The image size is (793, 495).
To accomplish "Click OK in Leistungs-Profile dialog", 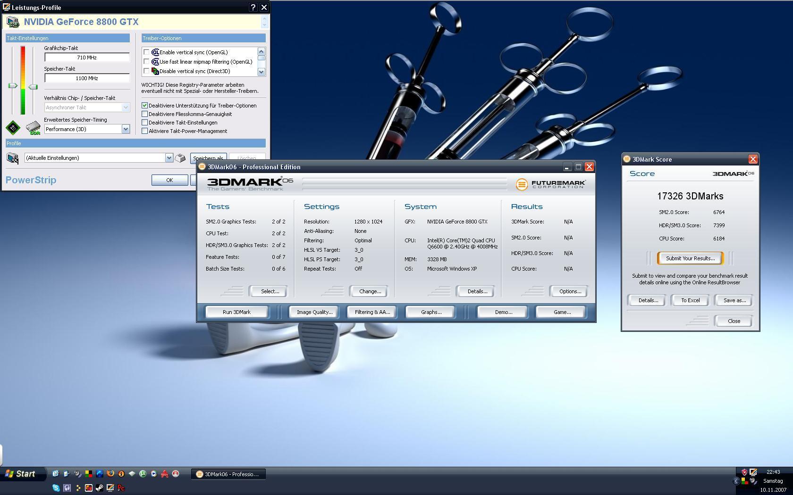I will coord(169,180).
